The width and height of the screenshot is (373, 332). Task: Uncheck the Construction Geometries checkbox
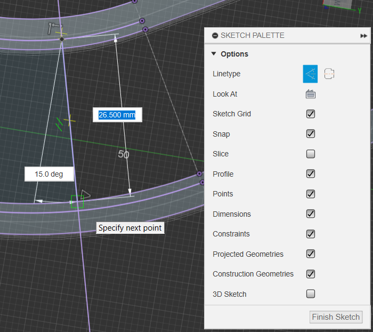point(311,274)
